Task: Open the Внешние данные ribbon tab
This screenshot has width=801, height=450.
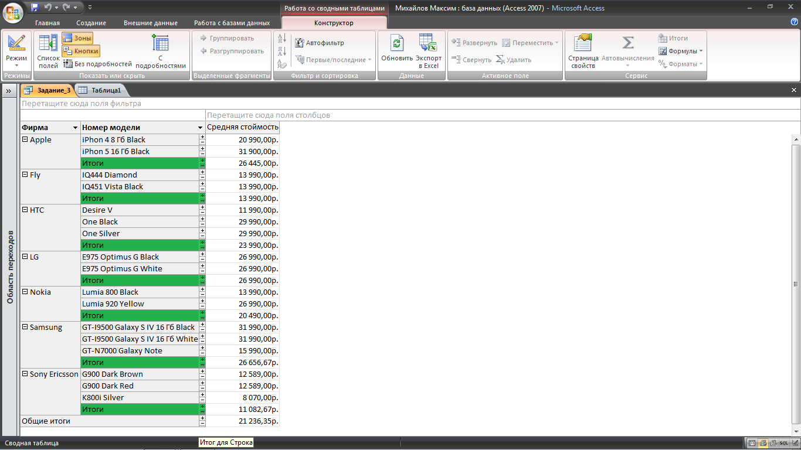Action: click(x=151, y=23)
